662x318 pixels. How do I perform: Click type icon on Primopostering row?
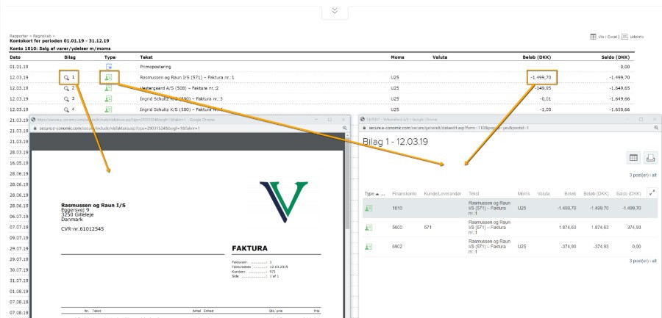point(108,66)
